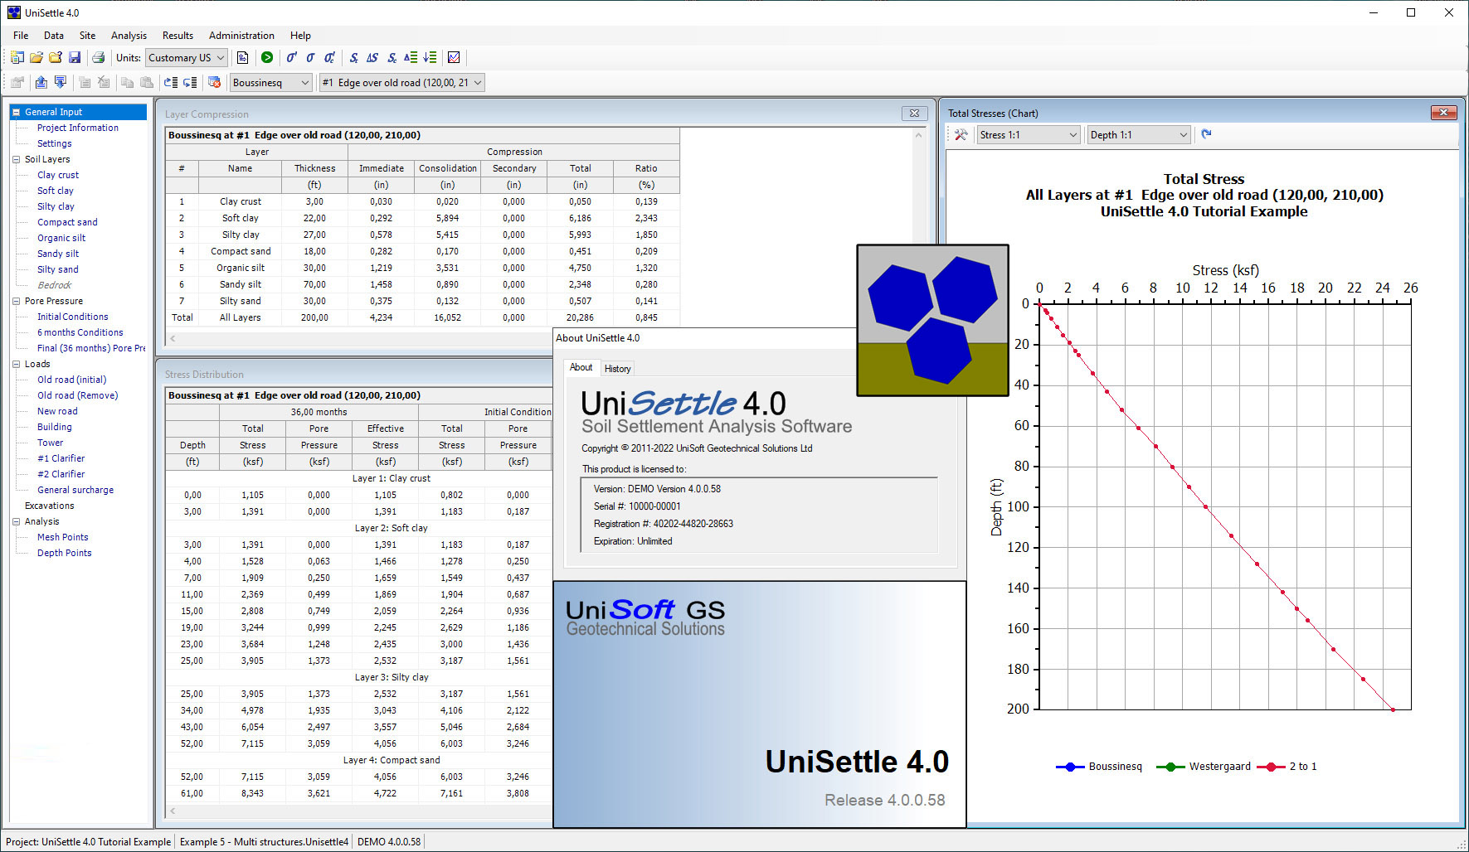Run the settlement analysis (green arrow icon)
The width and height of the screenshot is (1469, 852).
click(267, 57)
